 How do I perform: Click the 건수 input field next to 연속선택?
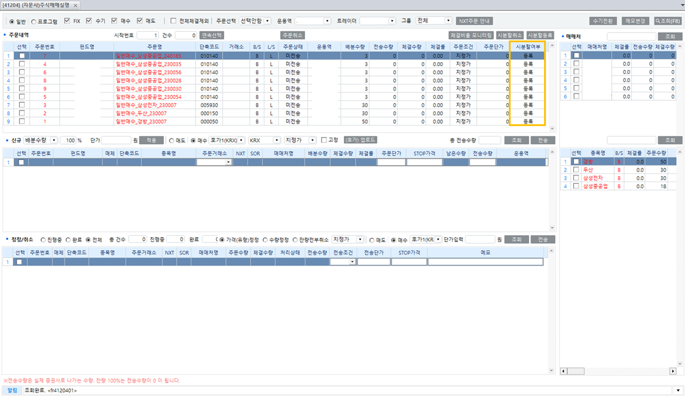coord(186,35)
